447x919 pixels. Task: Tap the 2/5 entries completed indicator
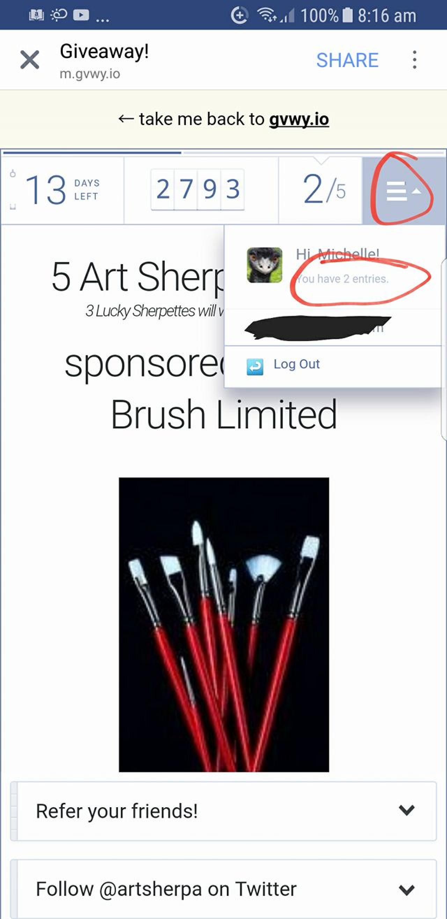click(324, 189)
